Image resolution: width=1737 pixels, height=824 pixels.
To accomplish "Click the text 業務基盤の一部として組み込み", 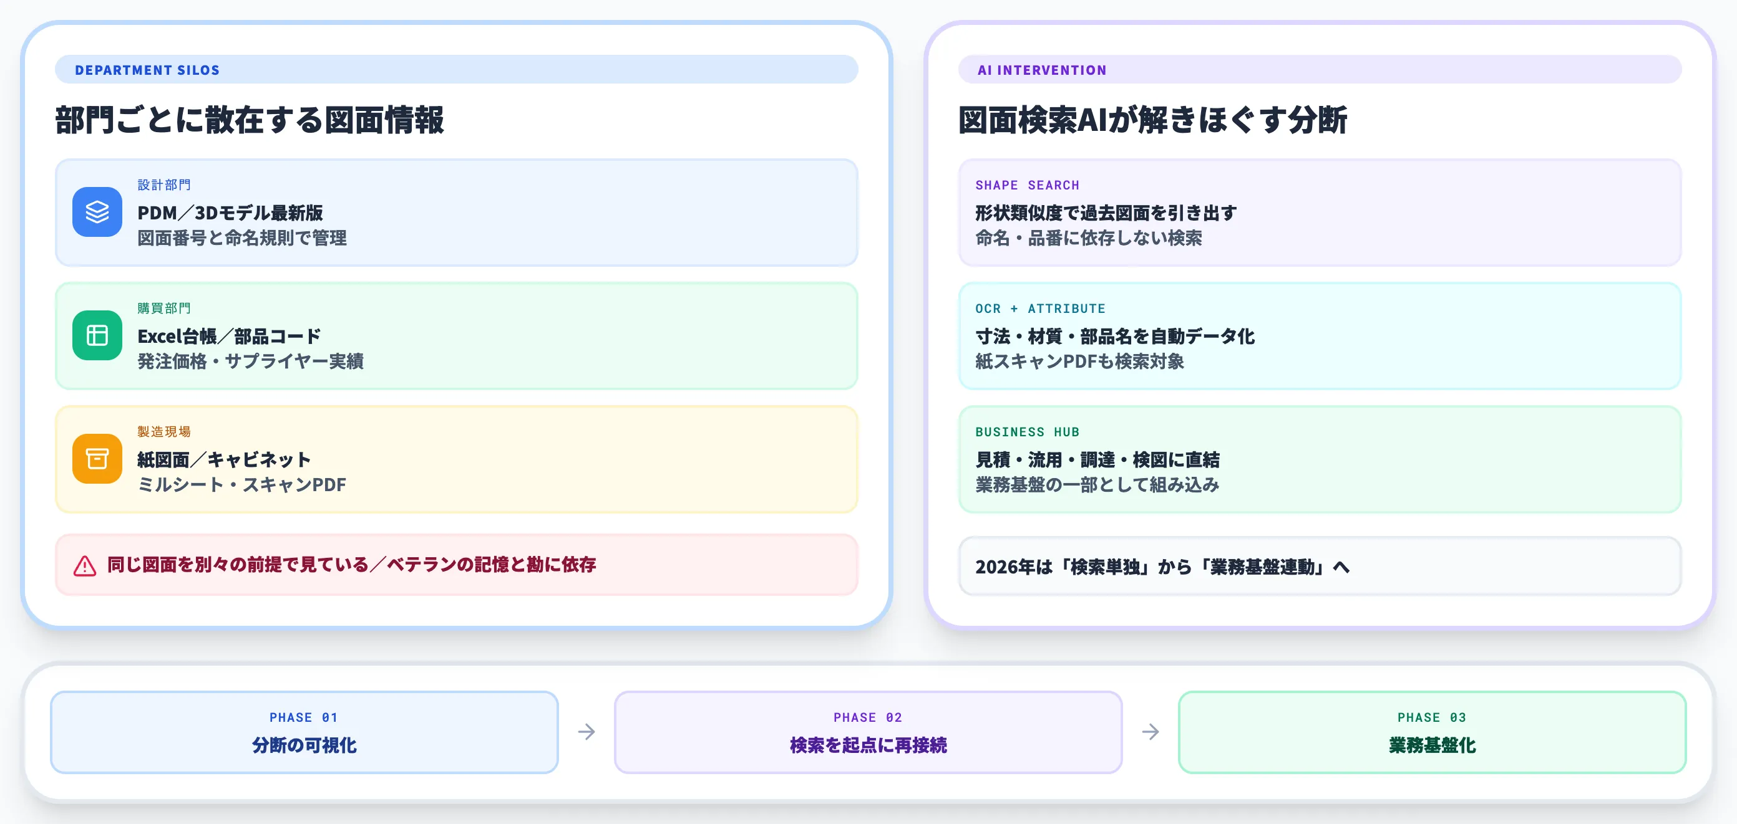I will click(1097, 484).
